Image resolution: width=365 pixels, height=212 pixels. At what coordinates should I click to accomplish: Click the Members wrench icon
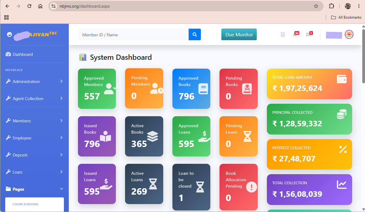coord(8,120)
